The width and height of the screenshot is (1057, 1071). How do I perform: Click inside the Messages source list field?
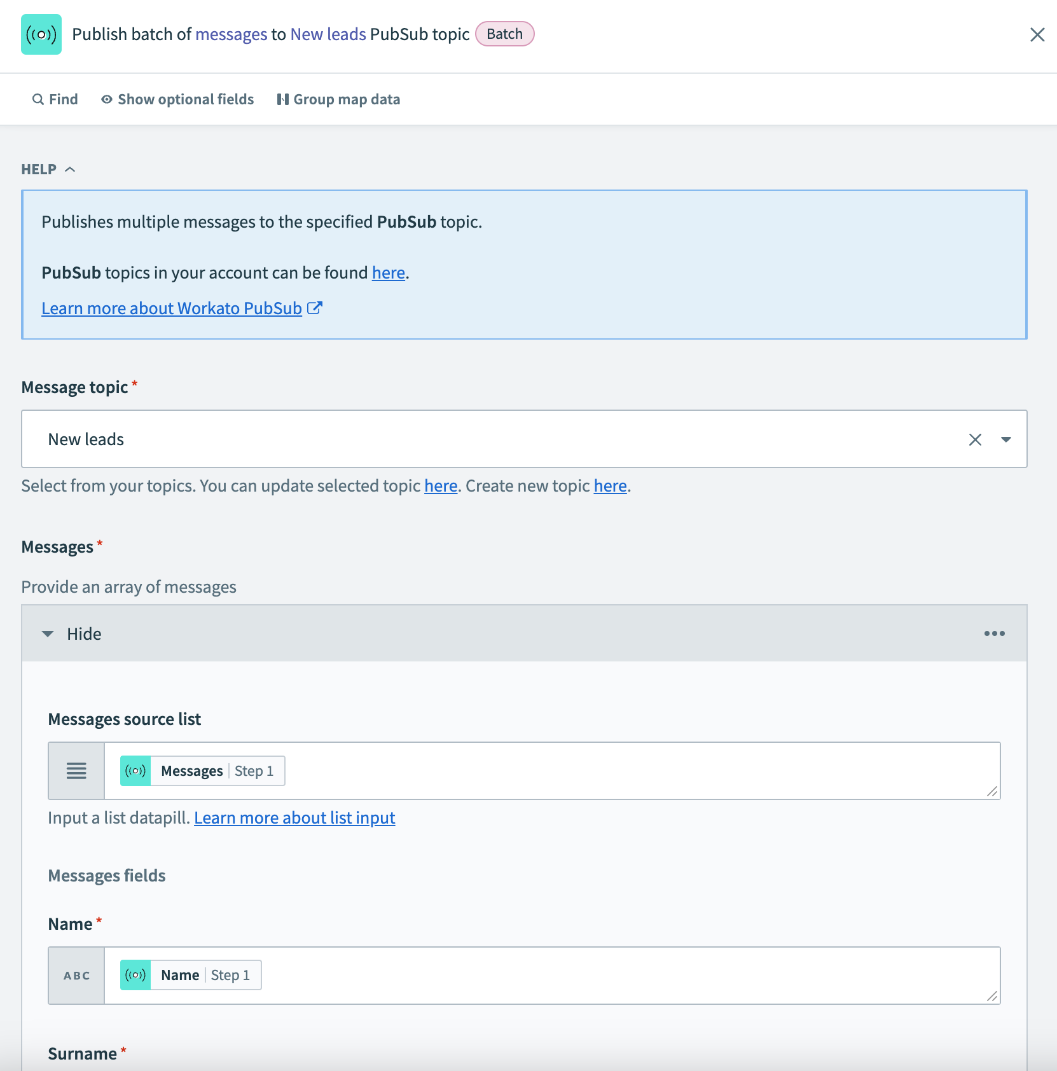pyautogui.click(x=572, y=770)
